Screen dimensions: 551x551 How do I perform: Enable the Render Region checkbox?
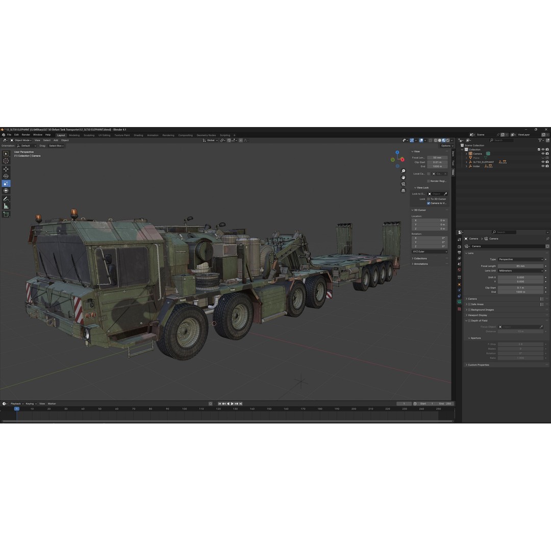tap(429, 181)
